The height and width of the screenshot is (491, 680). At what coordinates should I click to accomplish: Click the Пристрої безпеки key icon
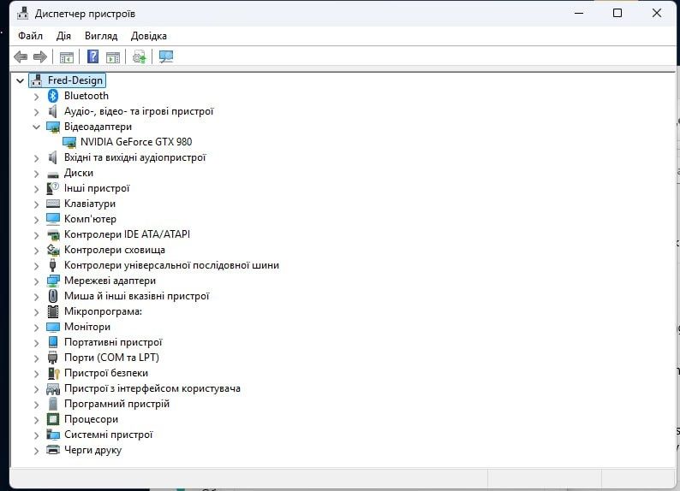(x=53, y=373)
